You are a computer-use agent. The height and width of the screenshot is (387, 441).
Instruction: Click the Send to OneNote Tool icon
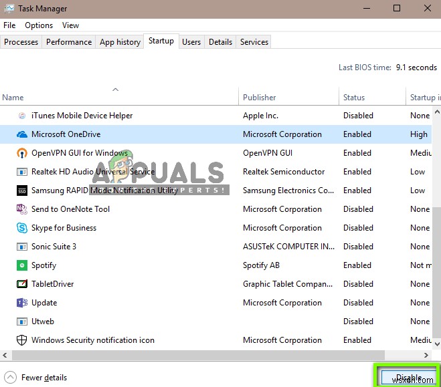(x=22, y=209)
